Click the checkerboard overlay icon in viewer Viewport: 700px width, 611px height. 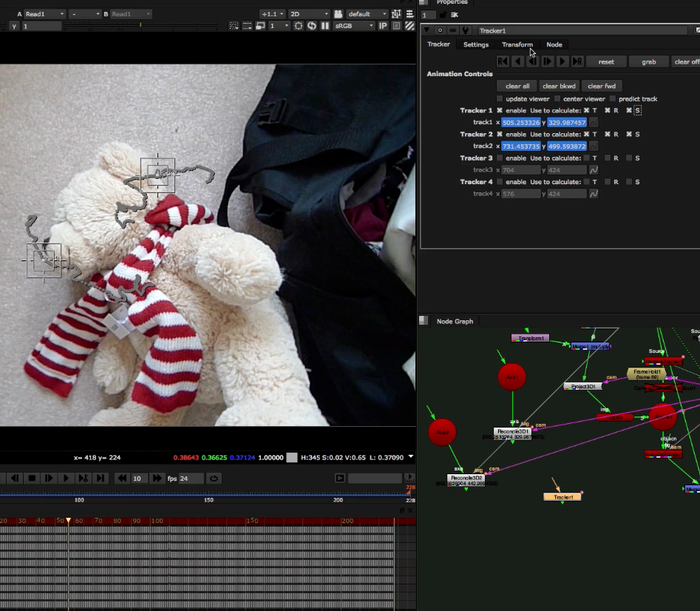pyautogui.click(x=396, y=26)
